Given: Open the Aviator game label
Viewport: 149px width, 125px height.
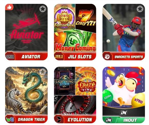Looking at the screenshot, I should (x=31, y=57).
